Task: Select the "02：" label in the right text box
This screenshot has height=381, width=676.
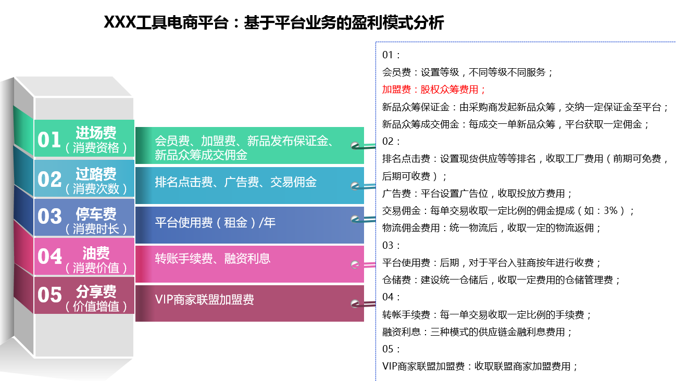Action: (x=391, y=142)
